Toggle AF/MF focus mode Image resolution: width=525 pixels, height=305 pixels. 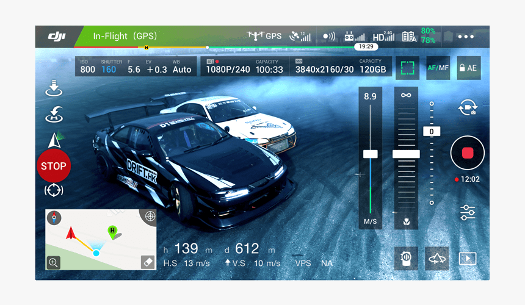pyautogui.click(x=438, y=68)
